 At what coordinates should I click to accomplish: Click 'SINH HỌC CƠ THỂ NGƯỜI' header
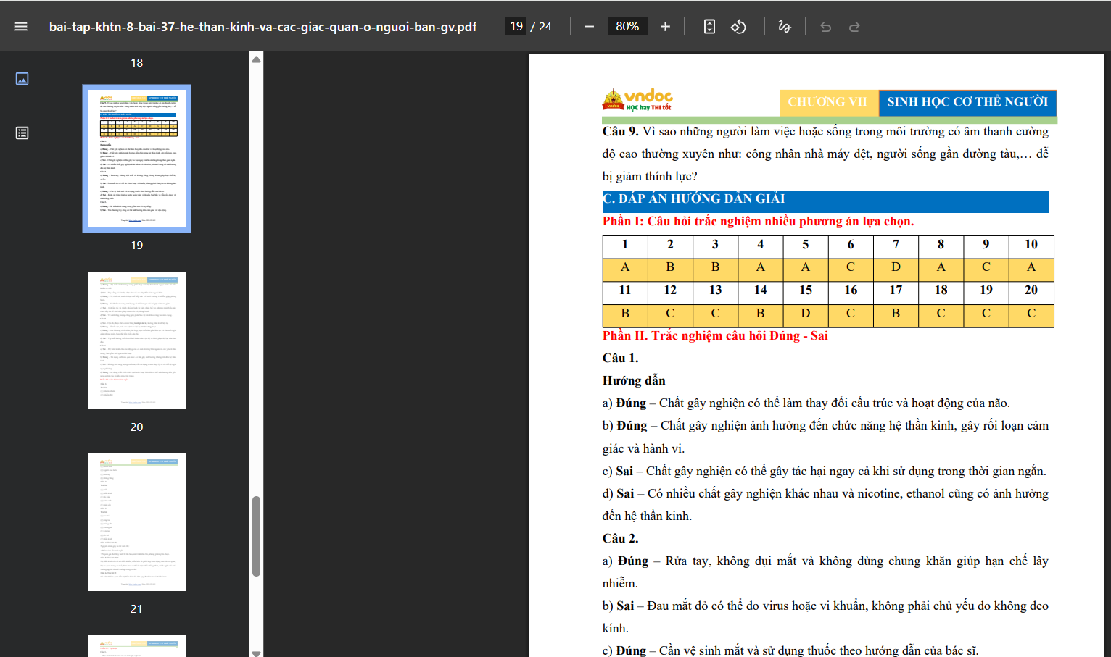967,102
